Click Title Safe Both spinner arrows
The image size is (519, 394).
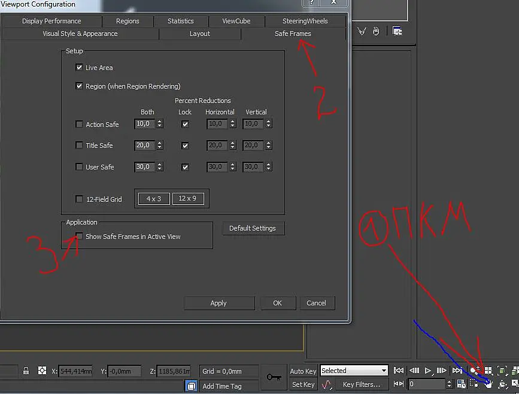tap(160, 145)
